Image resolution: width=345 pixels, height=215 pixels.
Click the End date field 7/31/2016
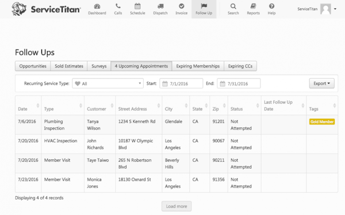point(239,84)
